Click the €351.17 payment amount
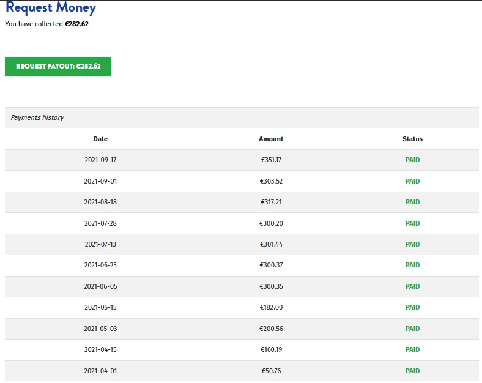This screenshot has width=482, height=383. pos(271,160)
